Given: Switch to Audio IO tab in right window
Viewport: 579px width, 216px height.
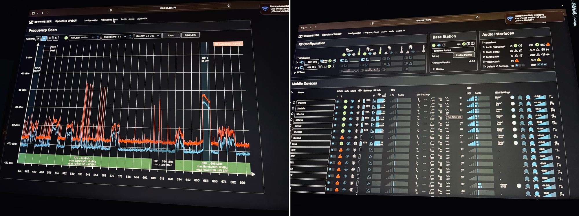Looking at the screenshot, I should 400,31.
